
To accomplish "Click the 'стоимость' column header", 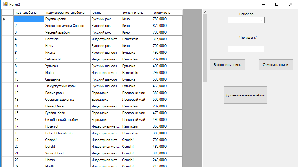I will point(167,13).
